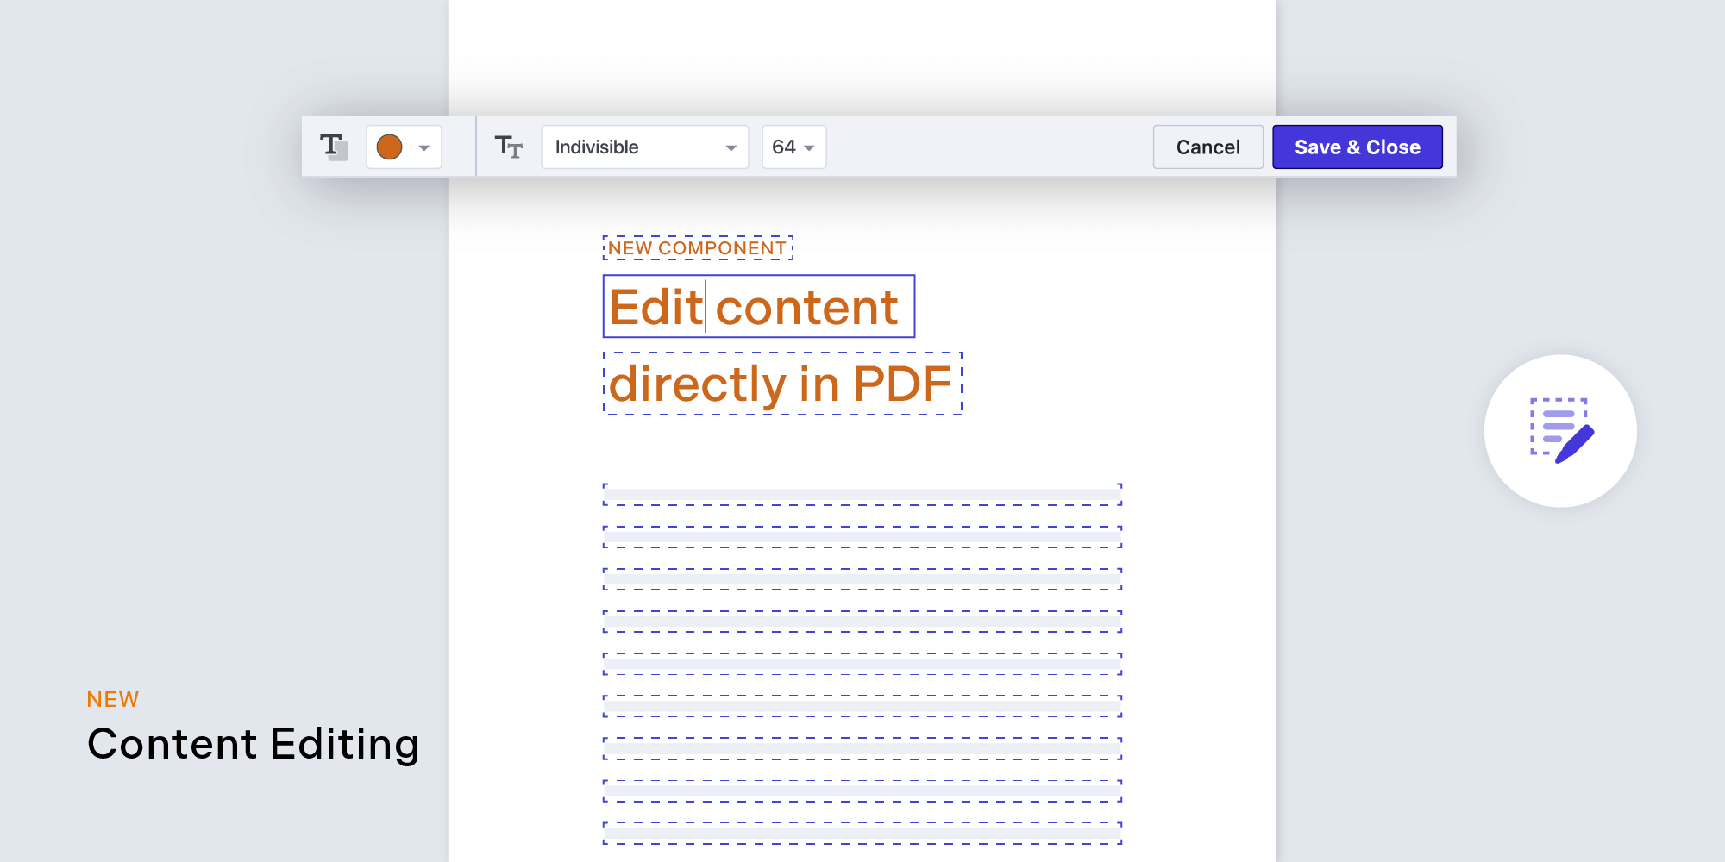Open the font size 64 dropdown
Image resolution: width=1725 pixels, height=862 pixels.
coord(793,147)
